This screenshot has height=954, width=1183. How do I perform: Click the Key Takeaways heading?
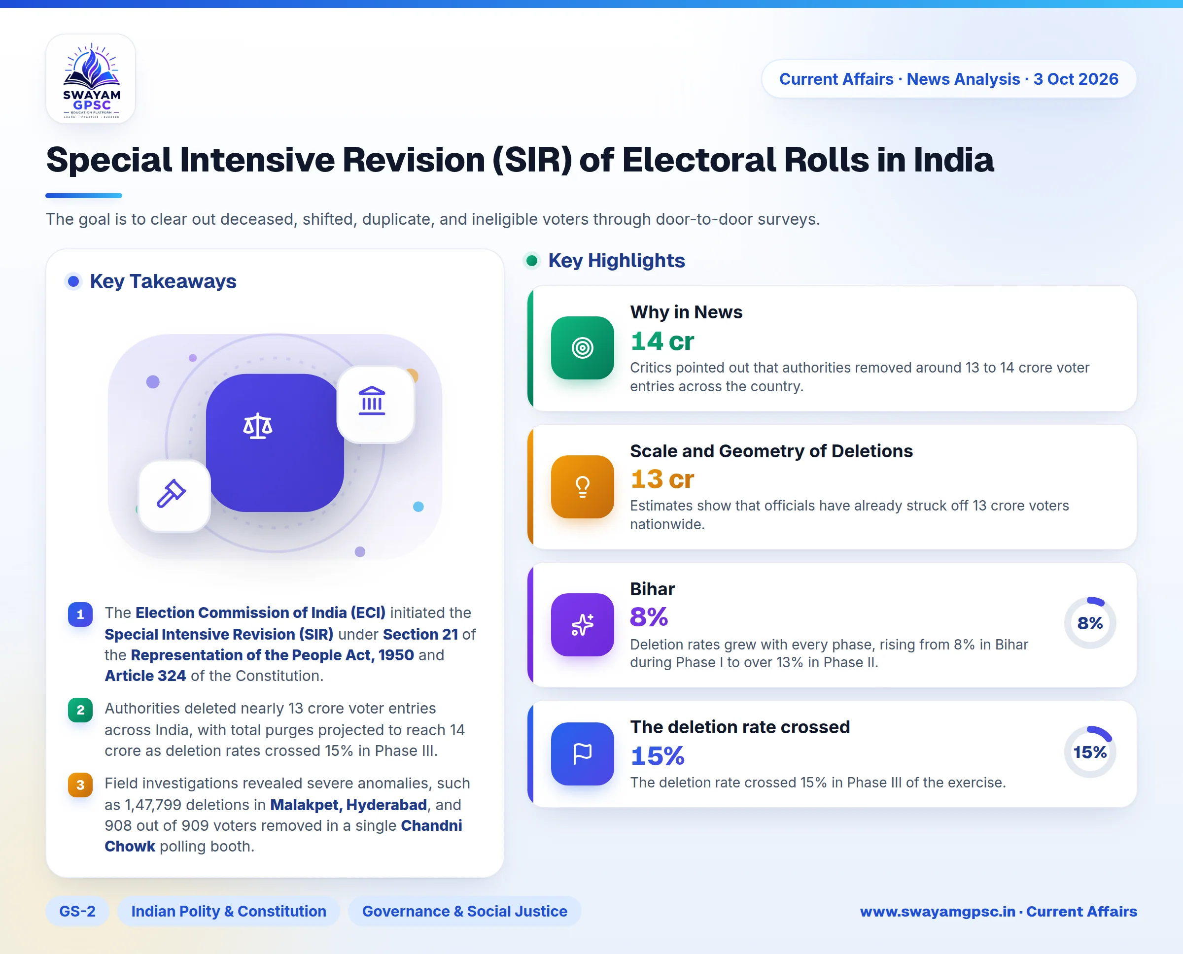point(163,281)
